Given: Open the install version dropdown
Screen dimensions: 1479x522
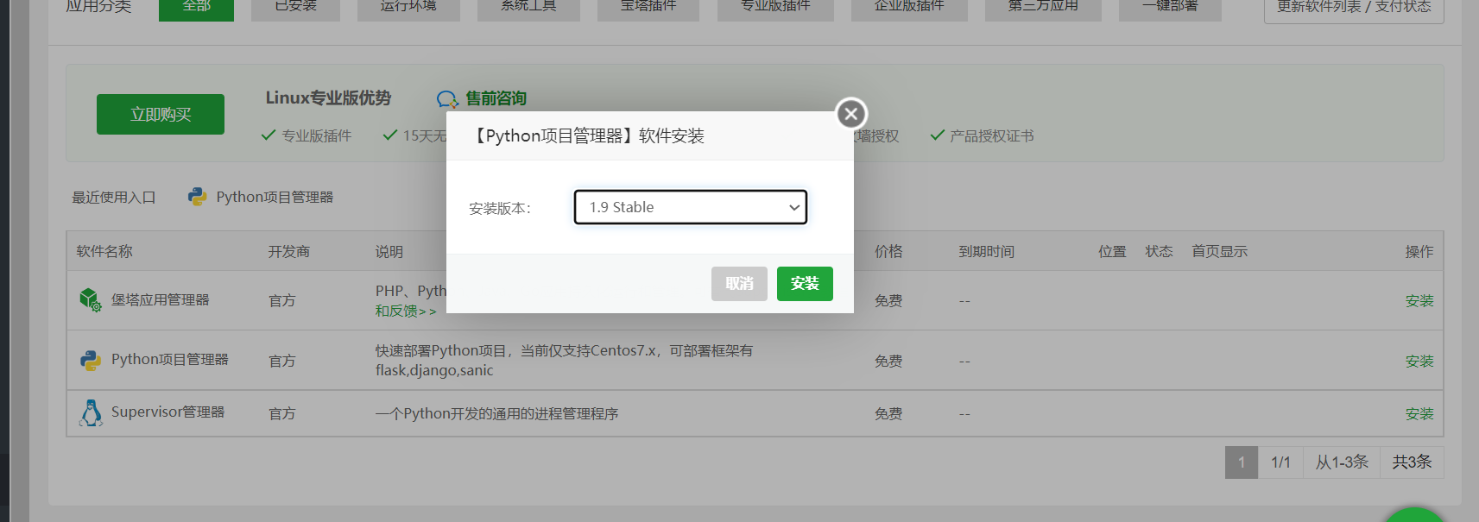Looking at the screenshot, I should [691, 207].
